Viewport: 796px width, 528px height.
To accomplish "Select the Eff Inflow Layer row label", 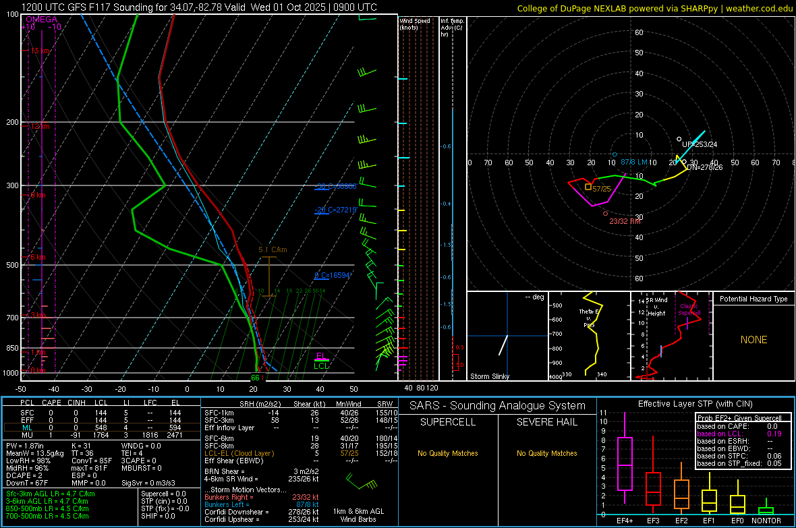I will click(x=229, y=428).
